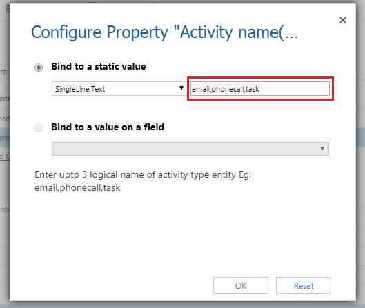Click the 'Bind to a value on a field' label
The height and width of the screenshot is (308, 365).
pyautogui.click(x=108, y=127)
